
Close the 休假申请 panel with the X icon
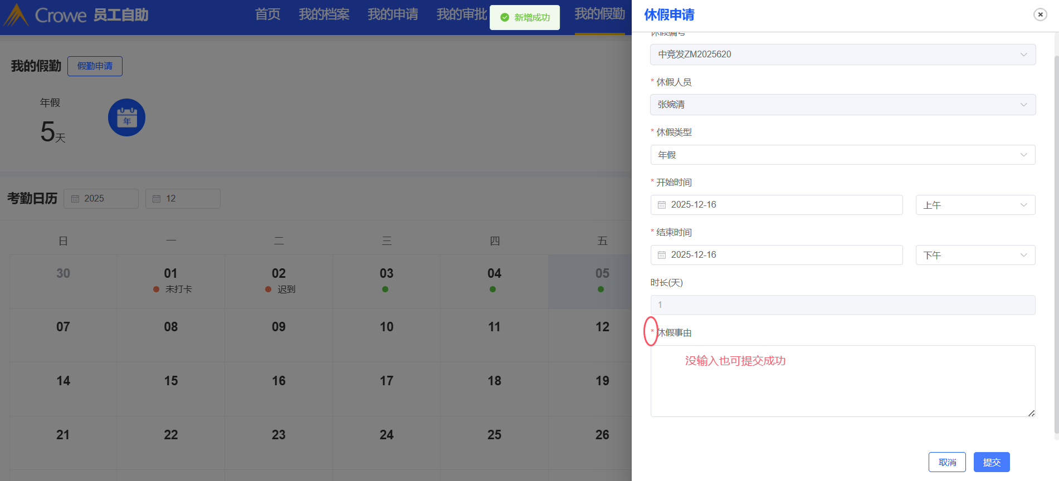click(x=1040, y=15)
